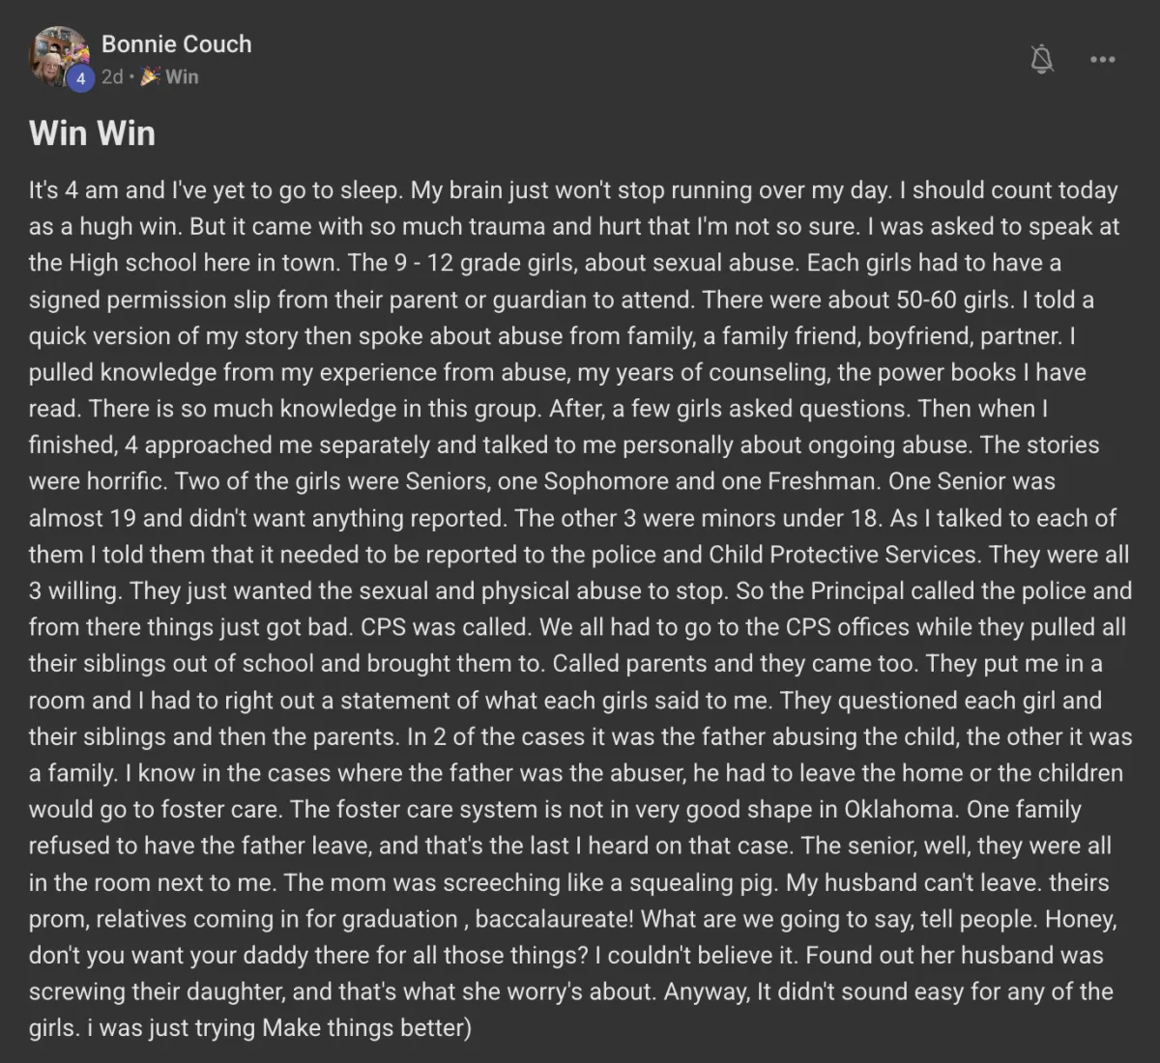Click the 2d post timestamp
Viewport: 1160px width, 1063px height.
click(112, 76)
